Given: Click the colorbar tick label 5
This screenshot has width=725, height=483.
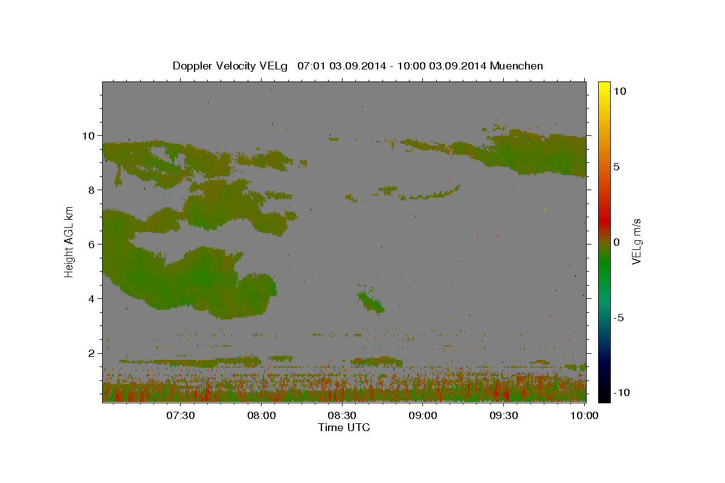Looking at the screenshot, I should point(616,167).
